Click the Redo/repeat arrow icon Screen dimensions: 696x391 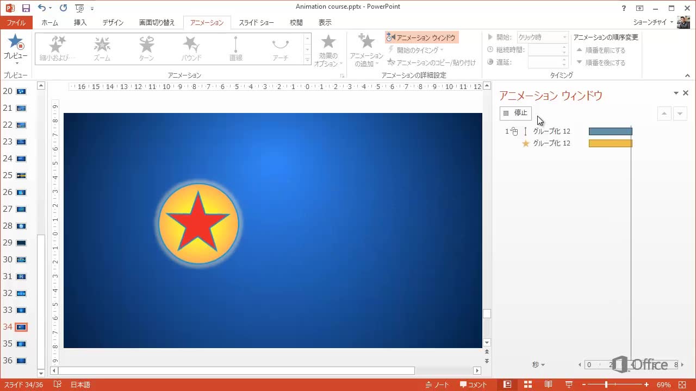pos(63,8)
